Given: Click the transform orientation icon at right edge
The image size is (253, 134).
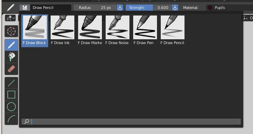Looking at the screenshot, I should coord(245,18).
